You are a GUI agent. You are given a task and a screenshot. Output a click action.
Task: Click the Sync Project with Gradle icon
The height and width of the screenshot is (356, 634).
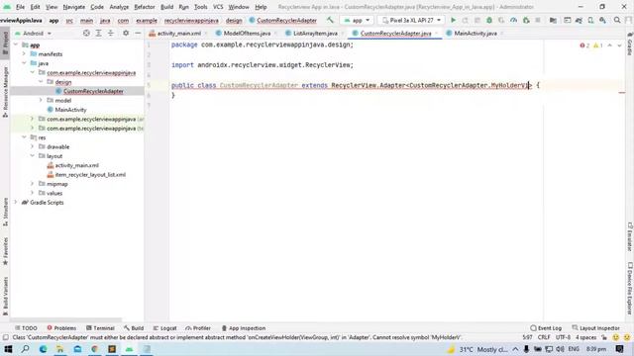579,20
